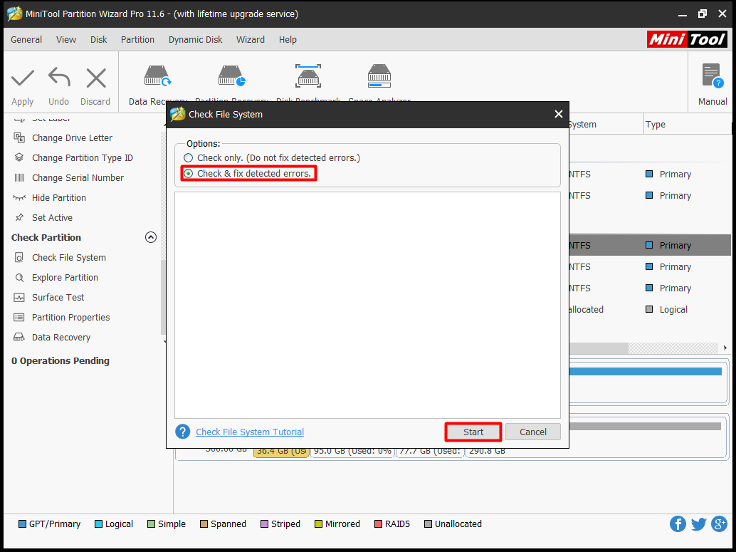Click Hide Partition text in sidebar
Screen dimensions: 736x552
pos(59,198)
